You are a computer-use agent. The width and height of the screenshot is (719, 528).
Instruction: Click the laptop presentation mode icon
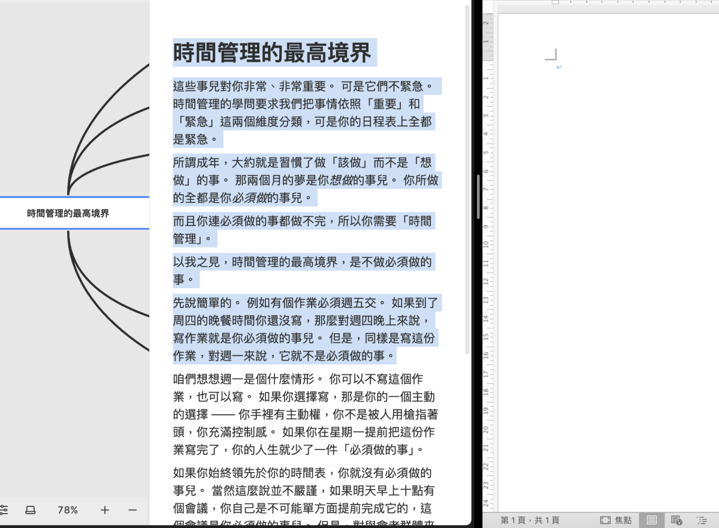[31, 510]
